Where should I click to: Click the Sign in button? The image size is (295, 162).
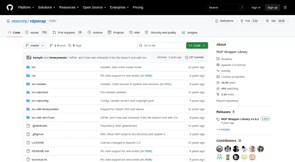[256, 7]
